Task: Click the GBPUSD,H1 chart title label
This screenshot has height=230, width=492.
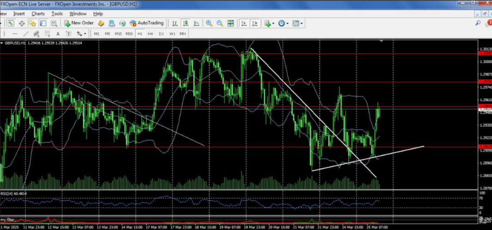Action: 15,43
